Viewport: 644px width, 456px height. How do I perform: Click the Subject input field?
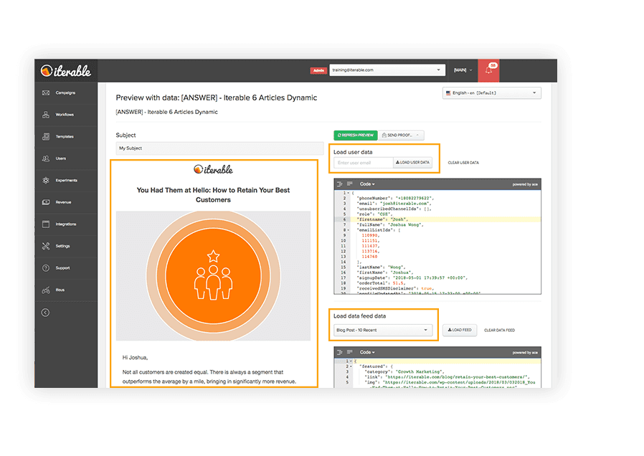(219, 148)
